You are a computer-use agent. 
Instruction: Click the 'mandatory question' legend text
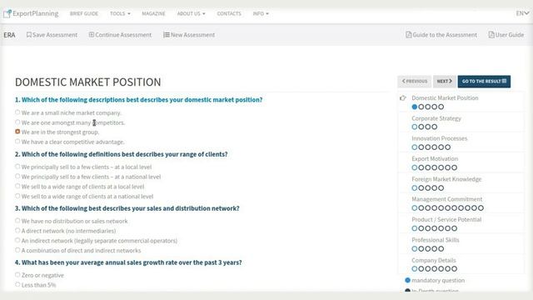[438, 281]
